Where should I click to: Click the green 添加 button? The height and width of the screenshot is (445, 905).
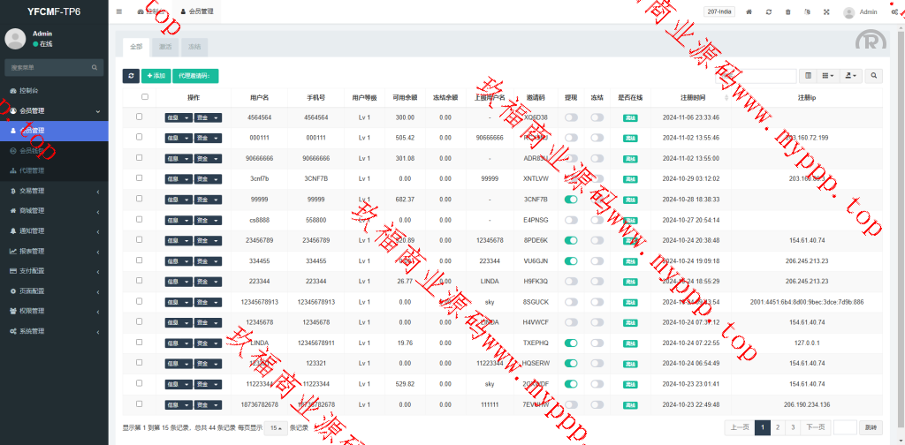[156, 76]
